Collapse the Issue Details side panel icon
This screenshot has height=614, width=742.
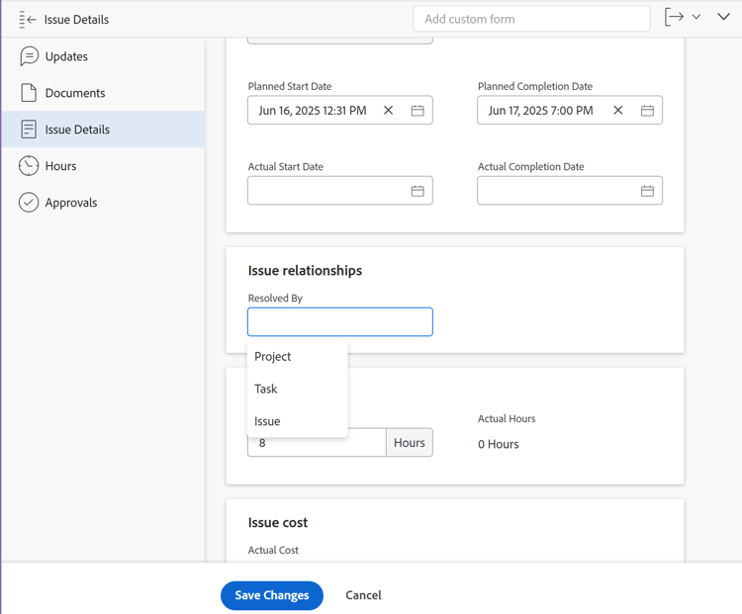(28, 19)
